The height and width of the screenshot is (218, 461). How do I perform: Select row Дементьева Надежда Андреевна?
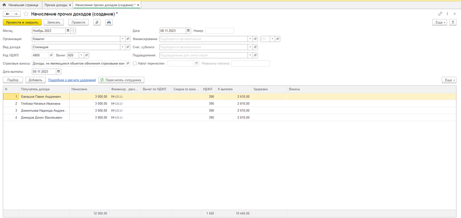point(230,110)
